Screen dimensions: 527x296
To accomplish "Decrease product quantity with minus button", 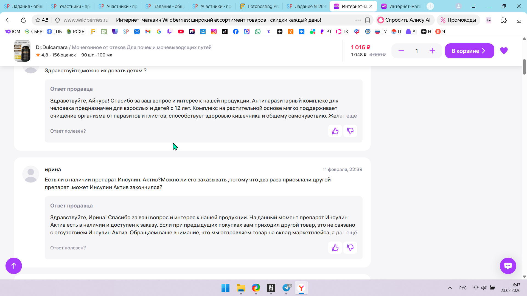I will click(401, 51).
